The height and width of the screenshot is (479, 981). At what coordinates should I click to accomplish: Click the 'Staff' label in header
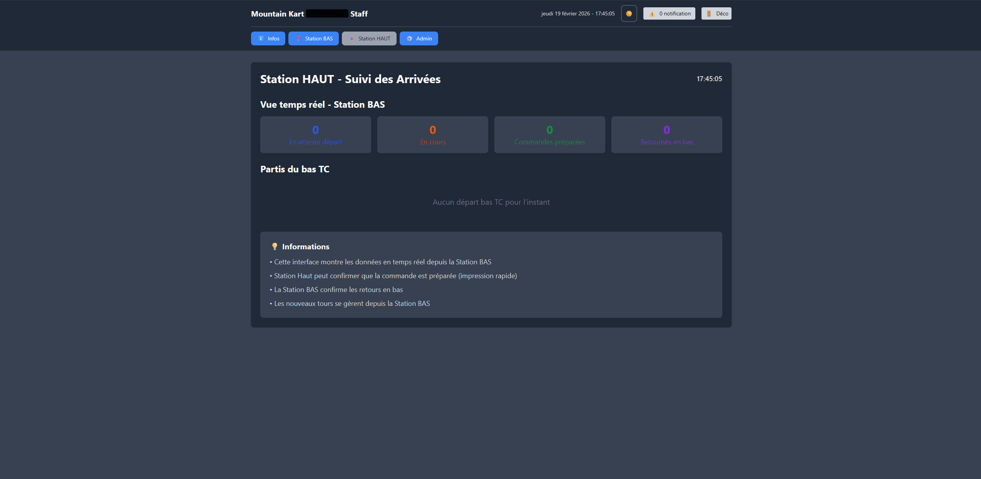coord(359,14)
